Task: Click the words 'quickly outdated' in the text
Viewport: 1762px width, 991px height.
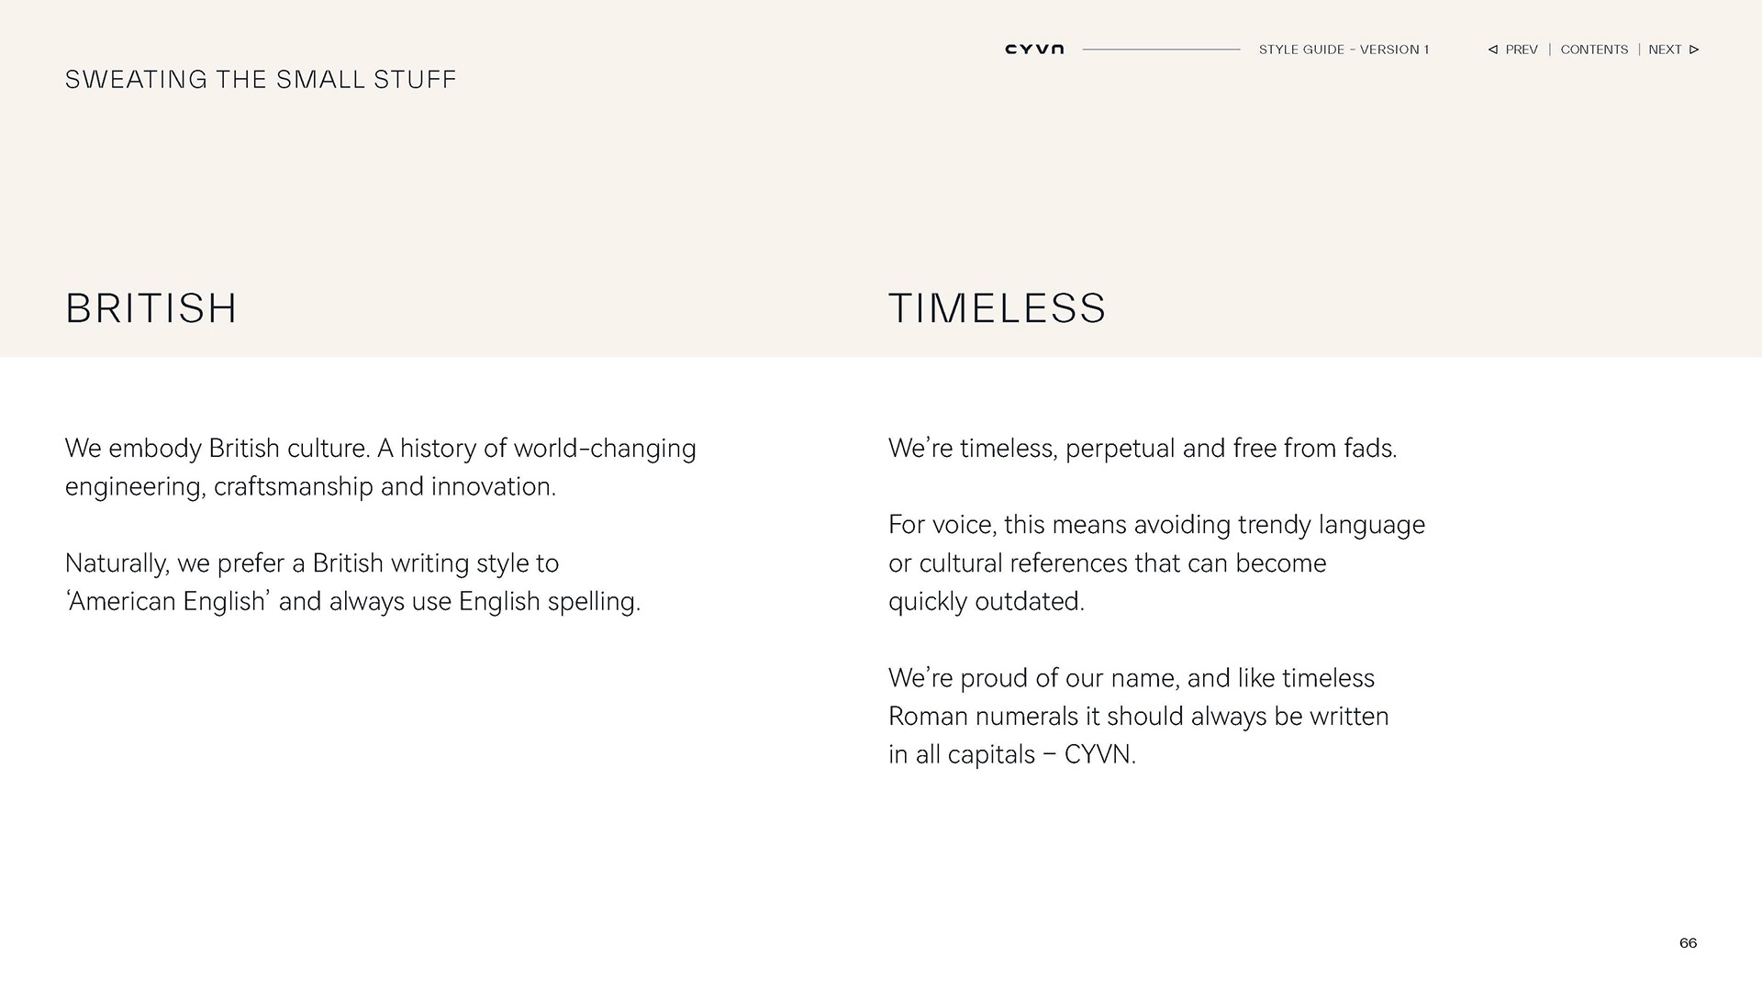Action: click(x=986, y=602)
